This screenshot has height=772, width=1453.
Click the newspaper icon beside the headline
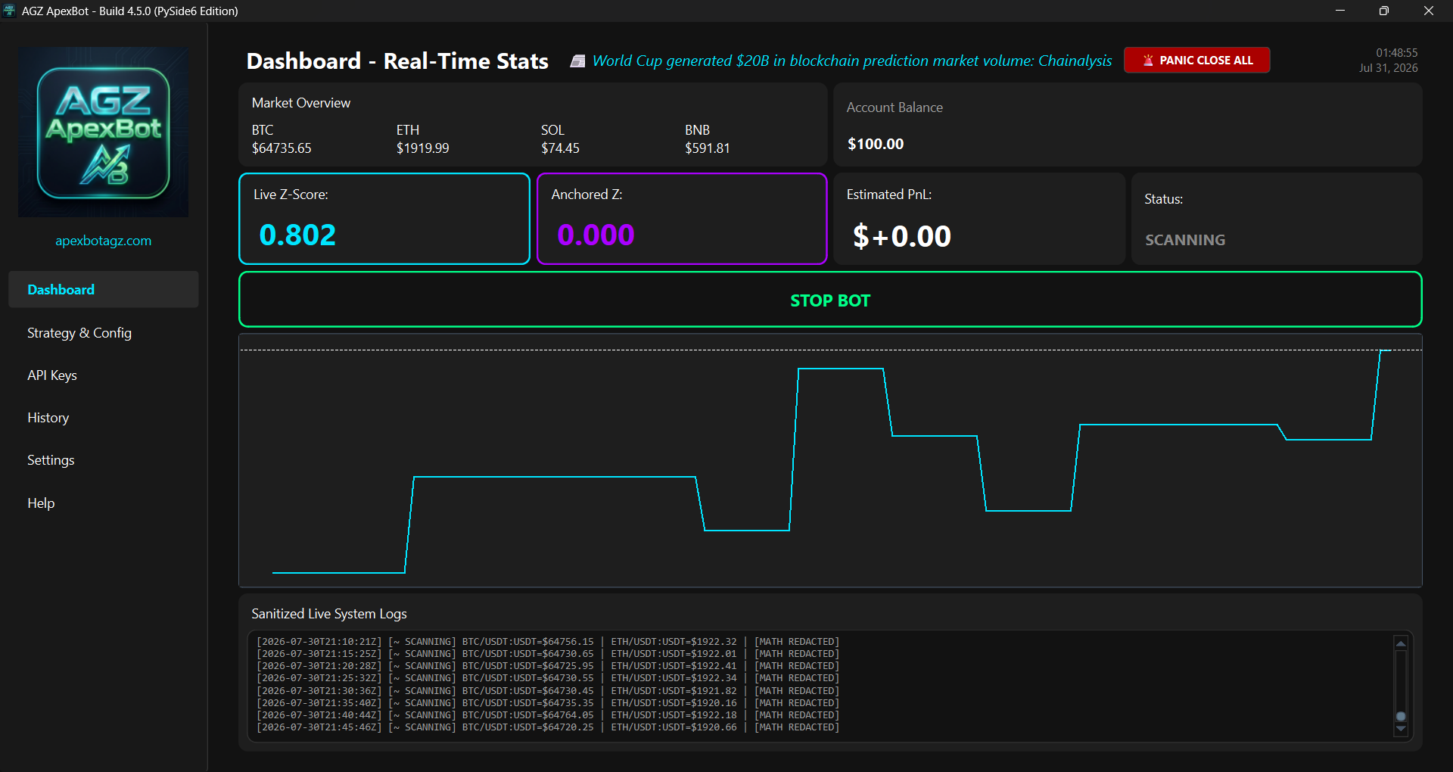(x=577, y=61)
